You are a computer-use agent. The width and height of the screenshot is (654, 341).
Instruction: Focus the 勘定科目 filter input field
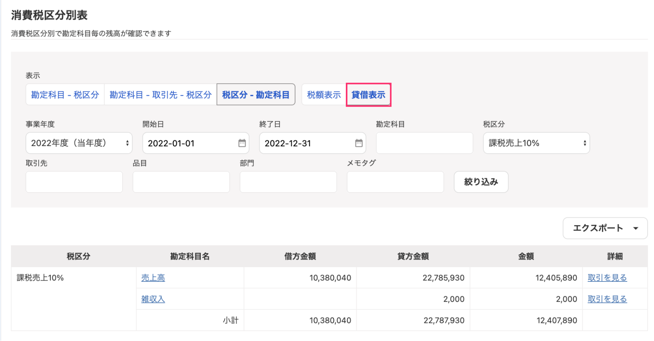click(424, 143)
